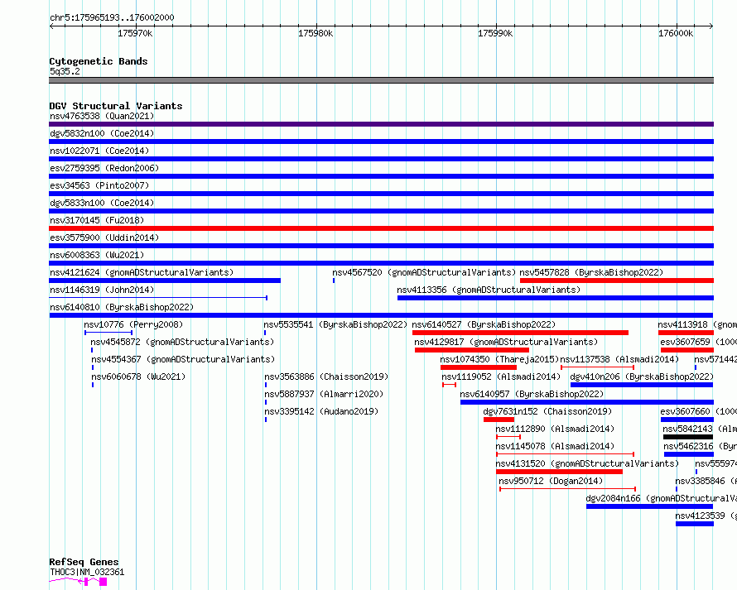
Task: Open the Cytogenetic Bands track title
Action: (99, 61)
